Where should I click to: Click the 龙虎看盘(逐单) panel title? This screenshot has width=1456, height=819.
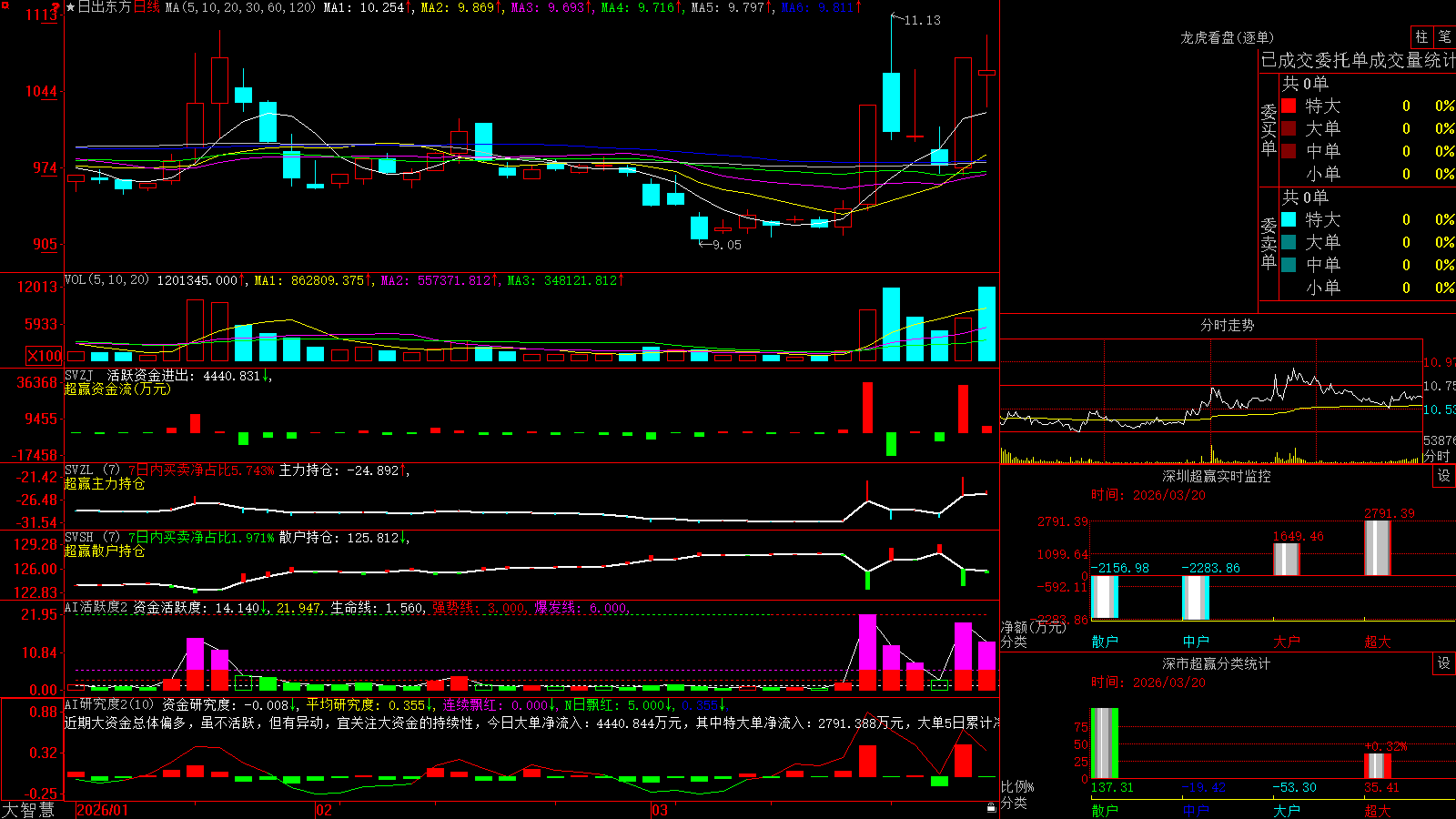[x=1227, y=37]
